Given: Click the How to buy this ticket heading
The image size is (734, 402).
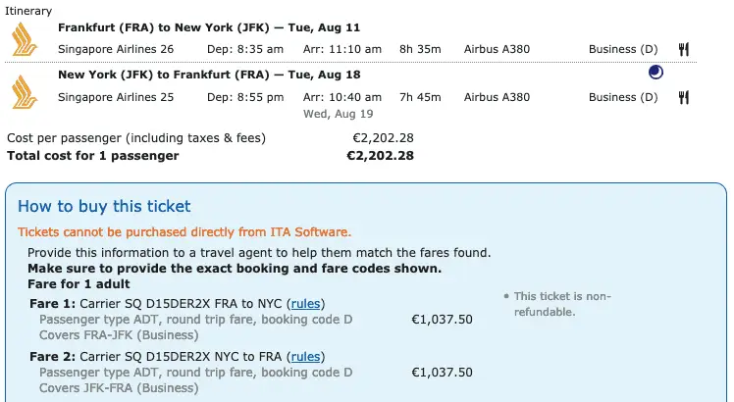Looking at the screenshot, I should [104, 206].
